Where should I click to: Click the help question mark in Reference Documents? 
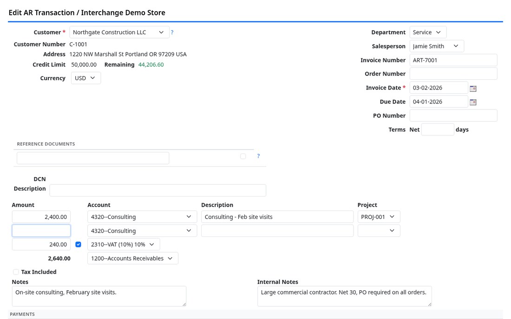tap(258, 156)
